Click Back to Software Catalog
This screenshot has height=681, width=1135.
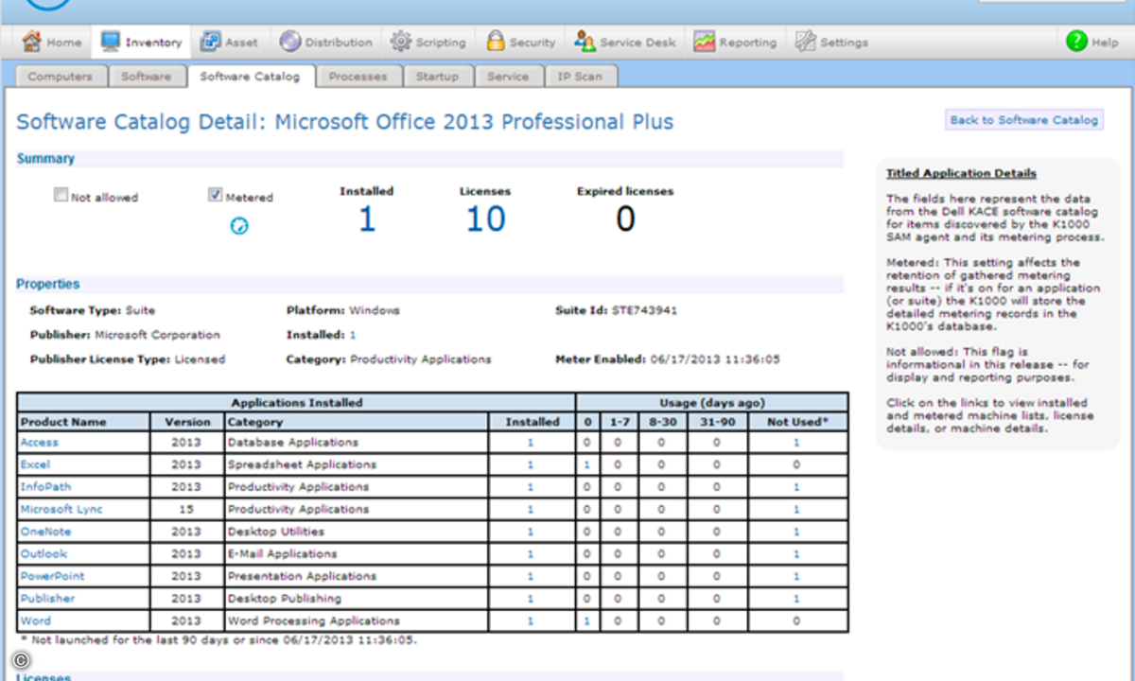pyautogui.click(x=1024, y=120)
